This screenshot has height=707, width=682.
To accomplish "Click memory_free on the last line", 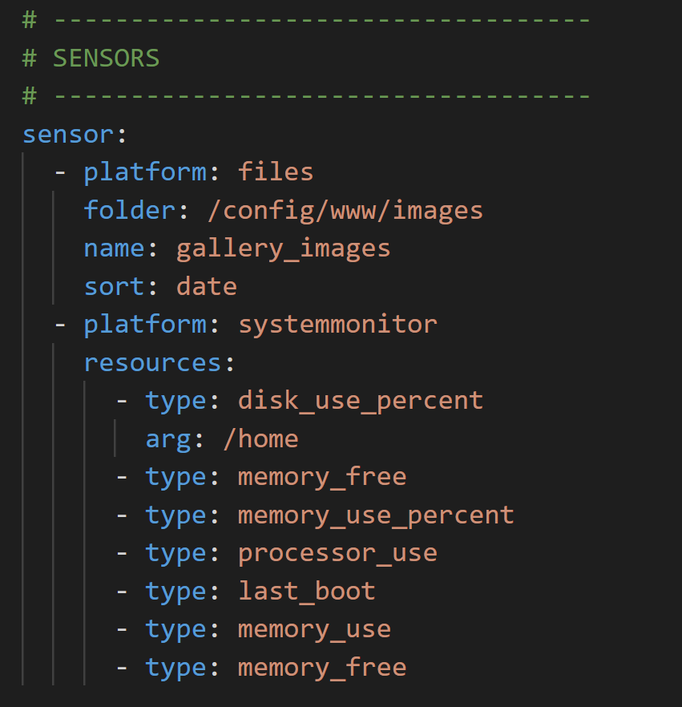I will 322,667.
